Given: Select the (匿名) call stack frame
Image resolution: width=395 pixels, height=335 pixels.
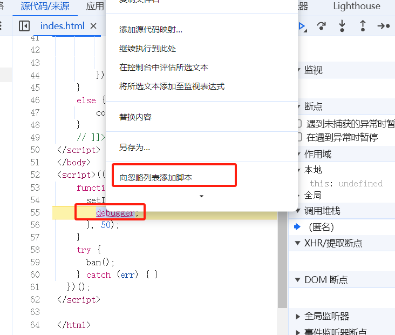Looking at the screenshot, I should coord(321,227).
